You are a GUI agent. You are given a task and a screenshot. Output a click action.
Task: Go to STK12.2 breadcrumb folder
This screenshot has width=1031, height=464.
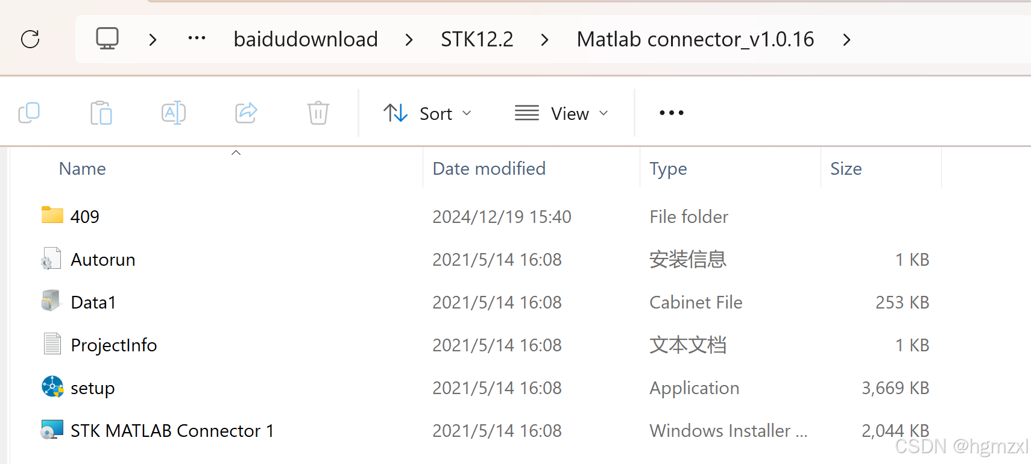(477, 39)
